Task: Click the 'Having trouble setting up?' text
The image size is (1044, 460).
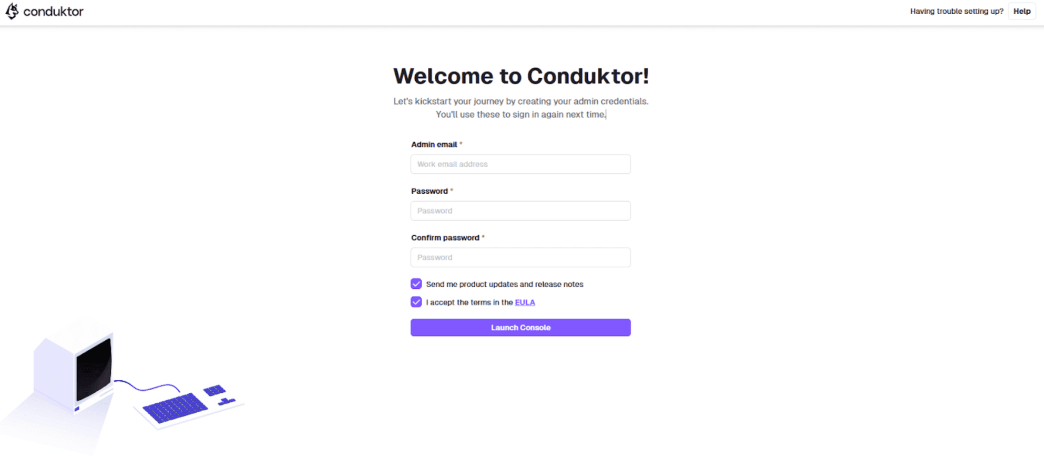Action: click(956, 11)
